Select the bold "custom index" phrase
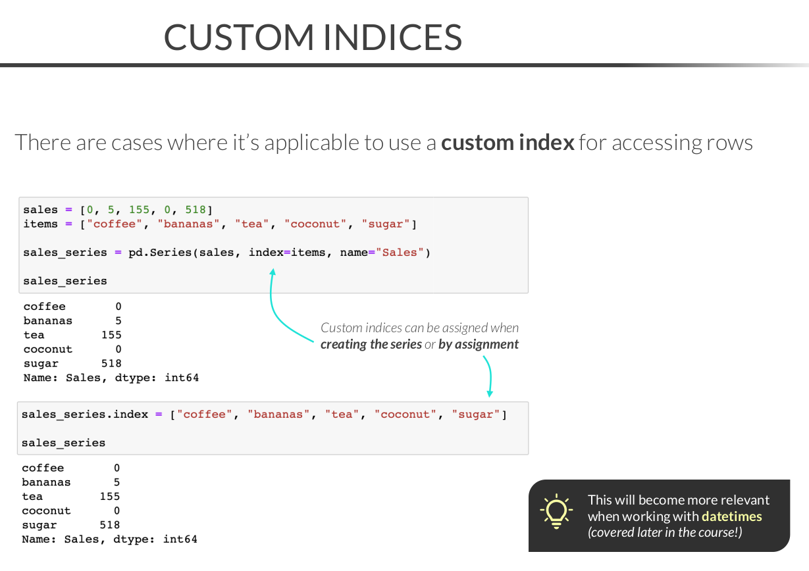Viewport: 809px width, 571px height. 508,142
